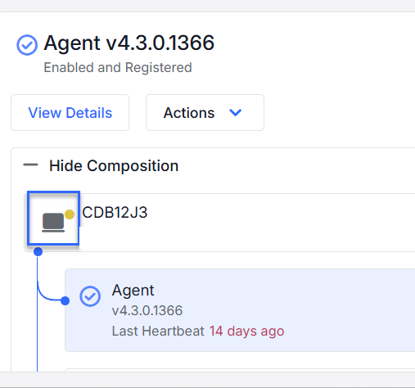Open the View Details button

(70, 113)
